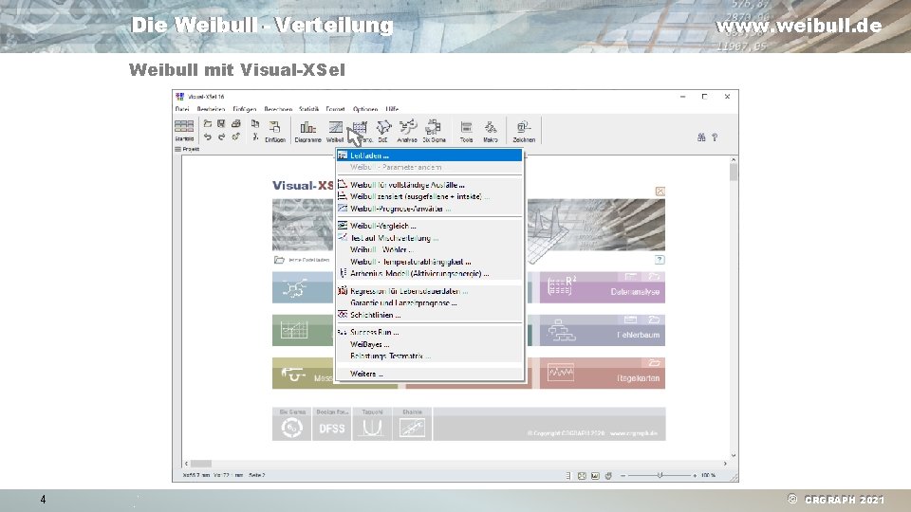Click the Taguchi tile on start page

coord(372,424)
